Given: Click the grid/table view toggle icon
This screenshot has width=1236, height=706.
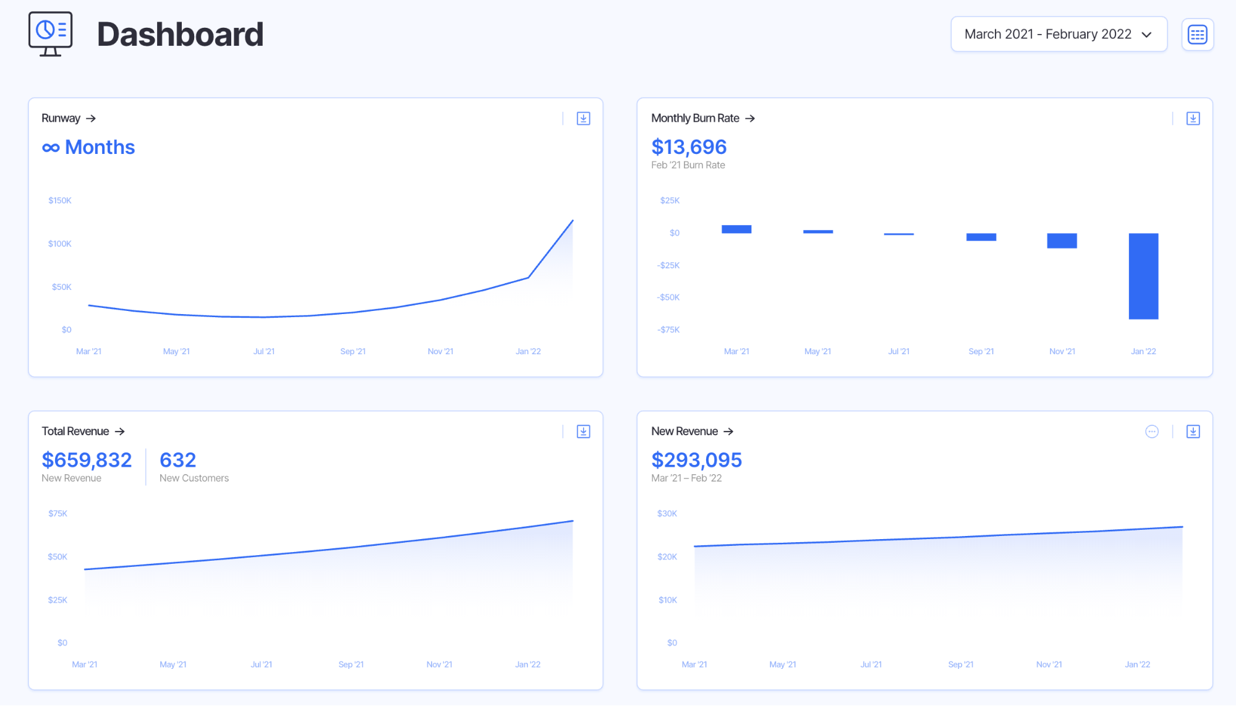Looking at the screenshot, I should tap(1198, 34).
